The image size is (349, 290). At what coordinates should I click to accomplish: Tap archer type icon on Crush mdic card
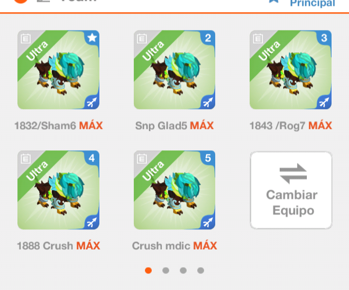pos(208,223)
